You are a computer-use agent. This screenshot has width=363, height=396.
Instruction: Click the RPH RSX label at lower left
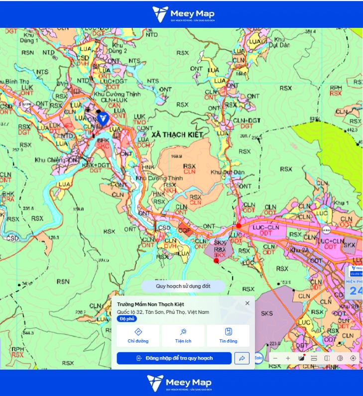(17, 352)
